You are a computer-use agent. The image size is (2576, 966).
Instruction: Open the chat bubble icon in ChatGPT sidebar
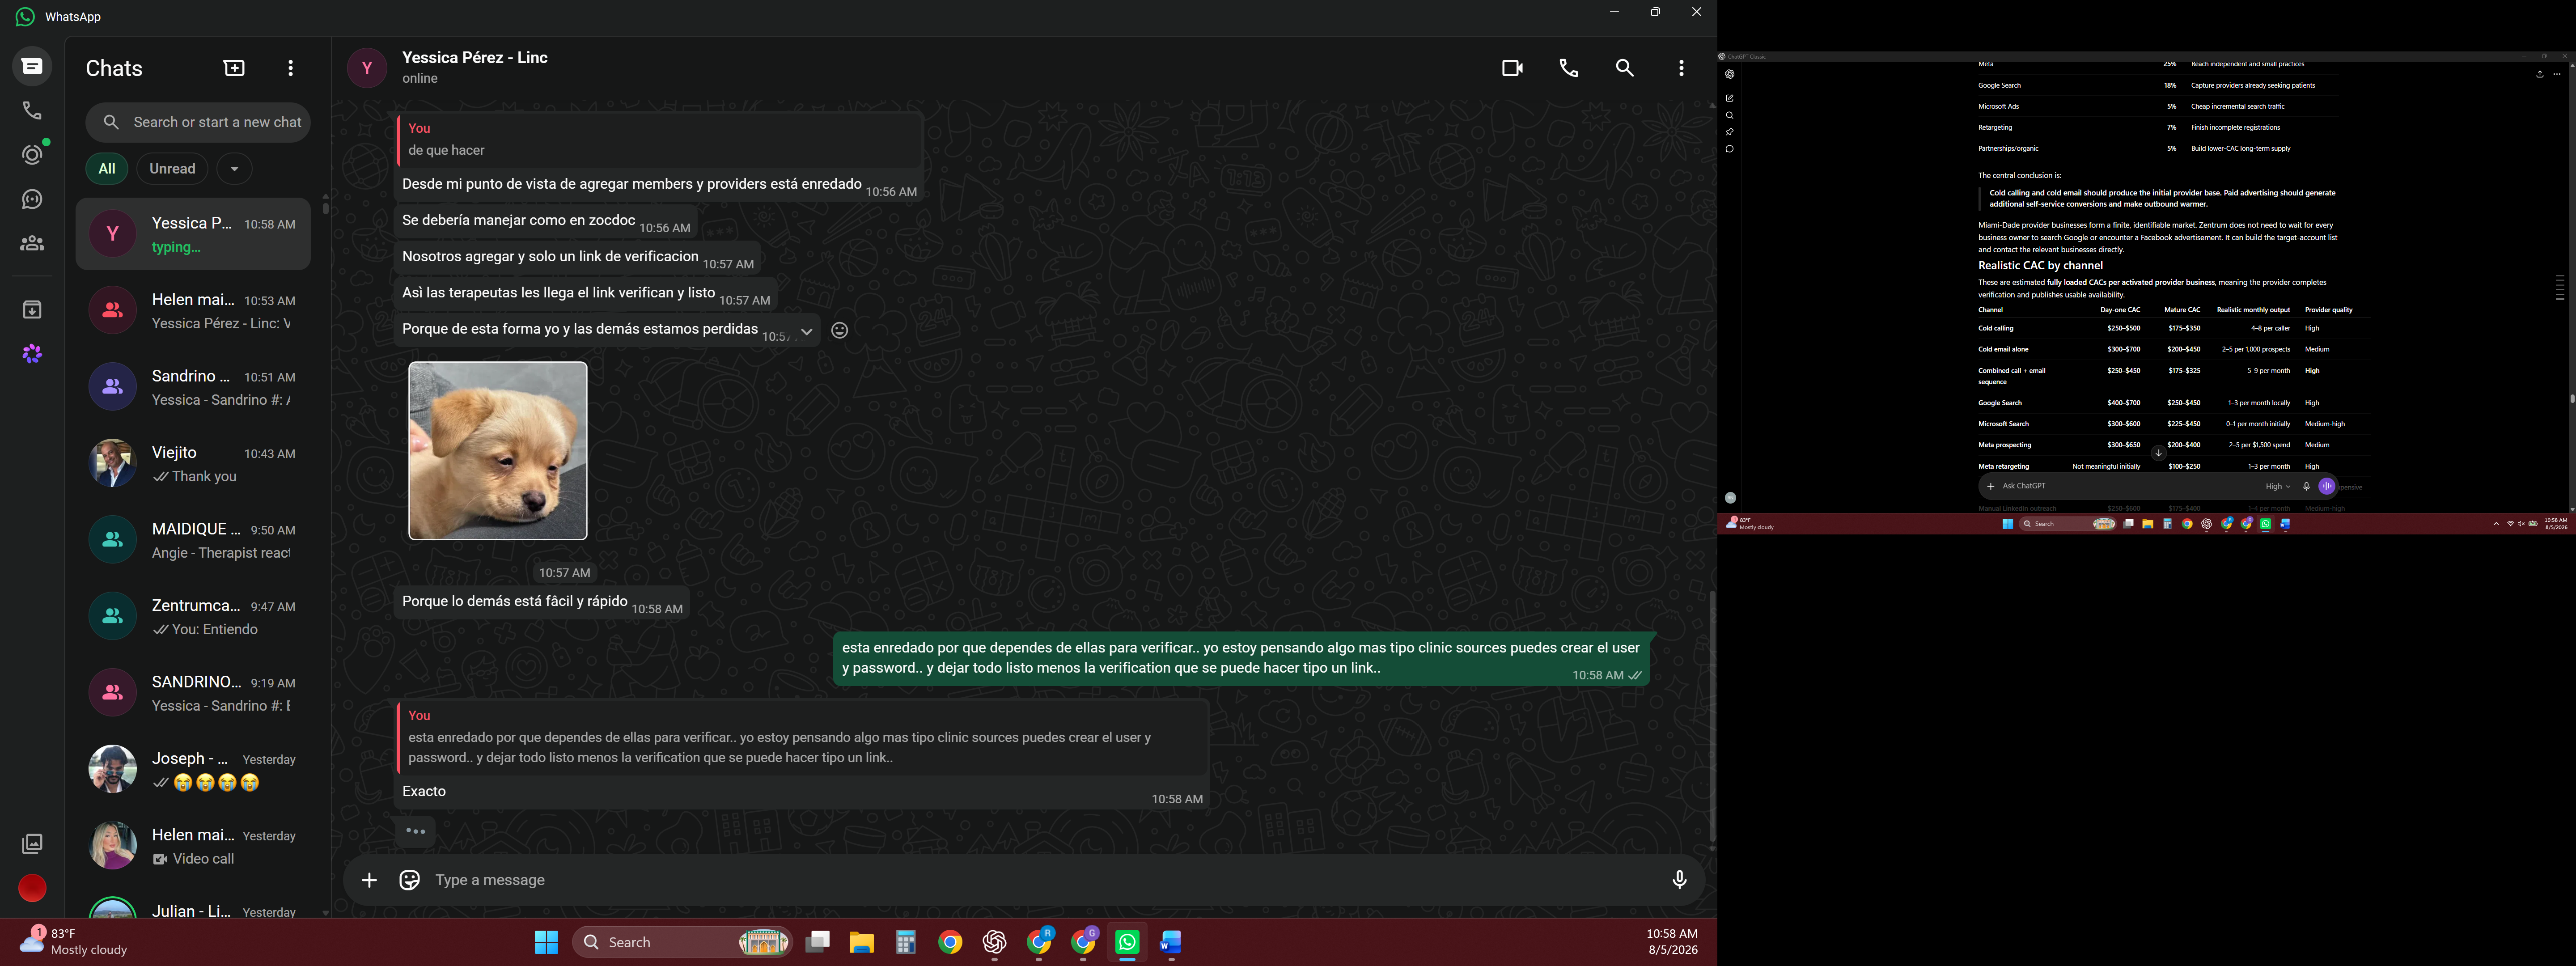[x=1730, y=149]
